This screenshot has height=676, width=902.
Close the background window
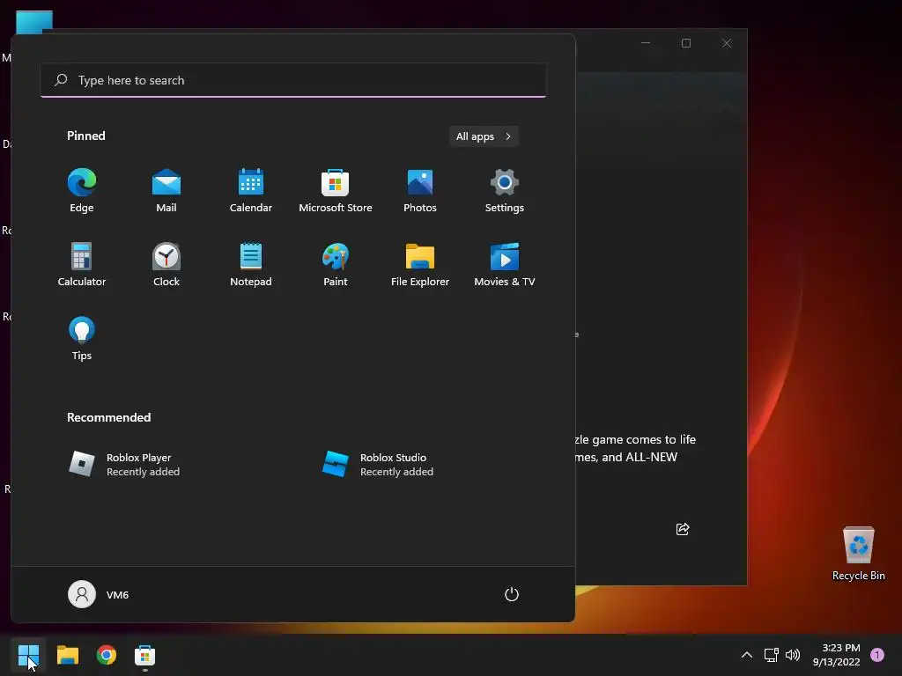click(727, 43)
